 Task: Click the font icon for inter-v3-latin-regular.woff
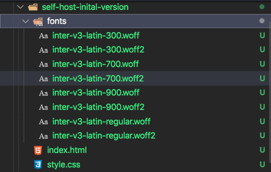click(43, 122)
